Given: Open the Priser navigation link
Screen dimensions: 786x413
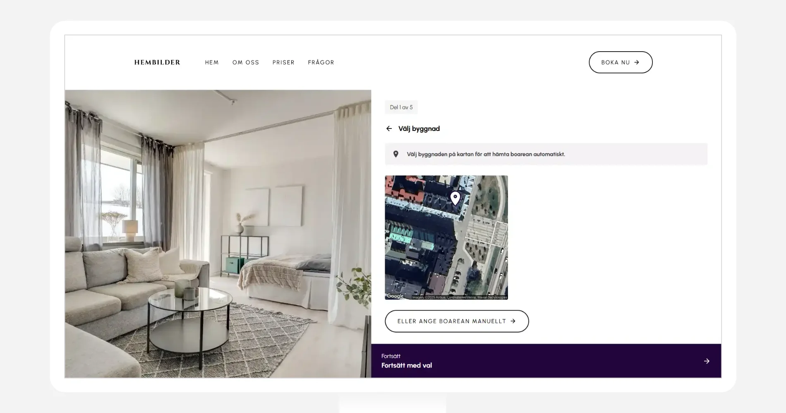Looking at the screenshot, I should point(283,62).
